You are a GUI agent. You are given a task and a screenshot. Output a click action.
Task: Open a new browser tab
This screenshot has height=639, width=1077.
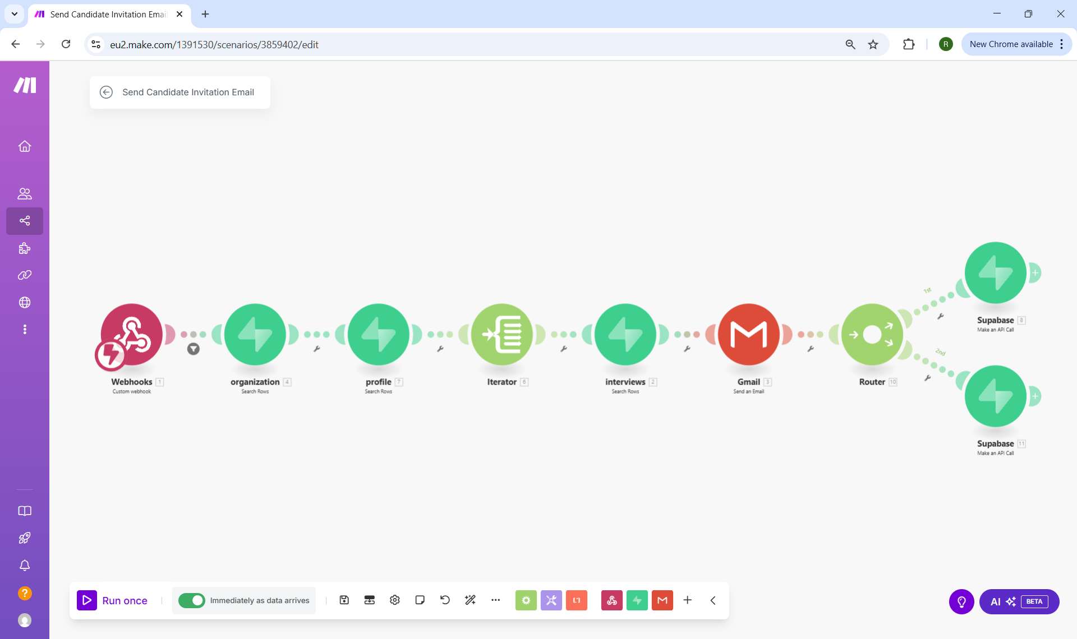pyautogui.click(x=205, y=15)
